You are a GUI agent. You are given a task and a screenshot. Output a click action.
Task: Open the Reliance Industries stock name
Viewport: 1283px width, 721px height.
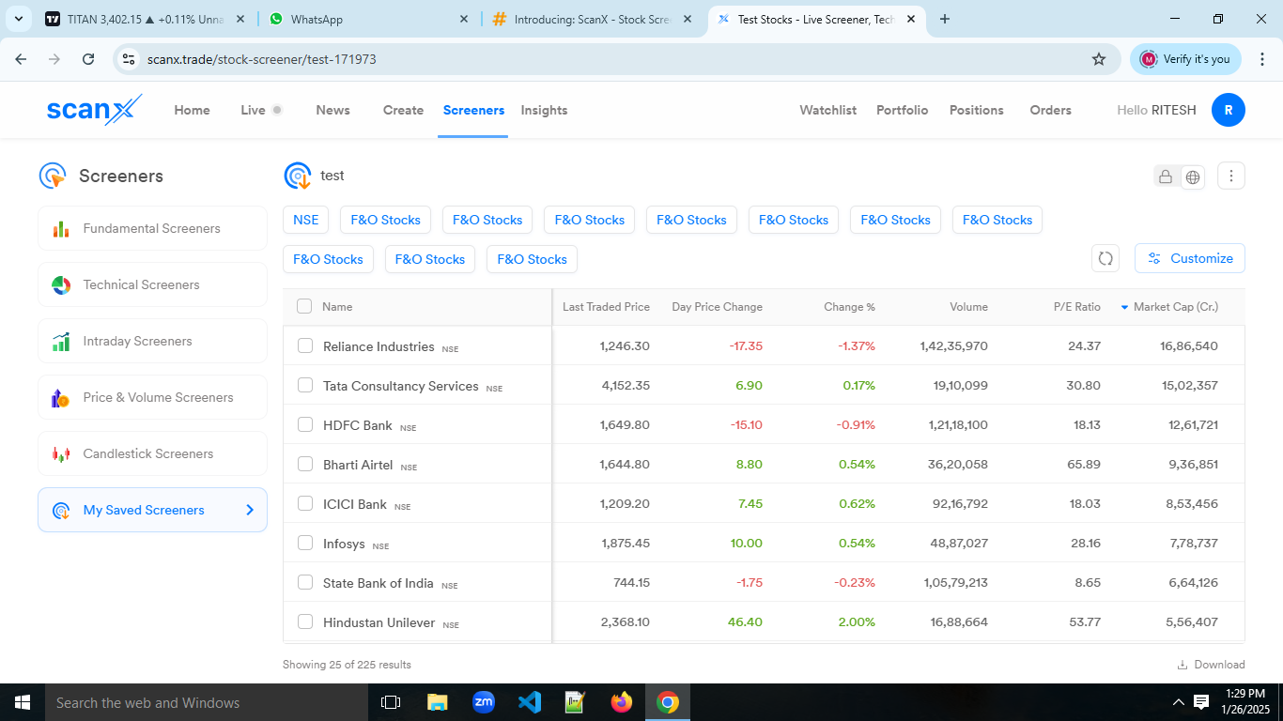379,346
